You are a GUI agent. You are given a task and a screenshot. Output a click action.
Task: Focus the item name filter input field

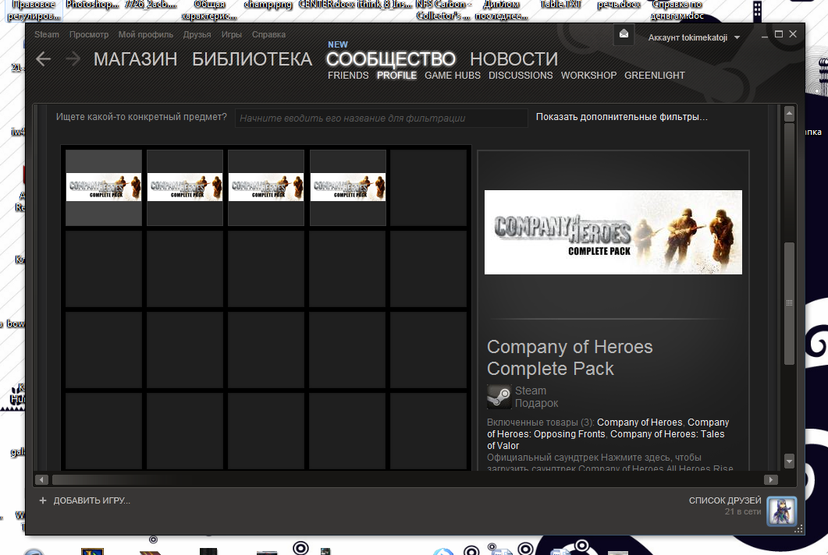382,118
